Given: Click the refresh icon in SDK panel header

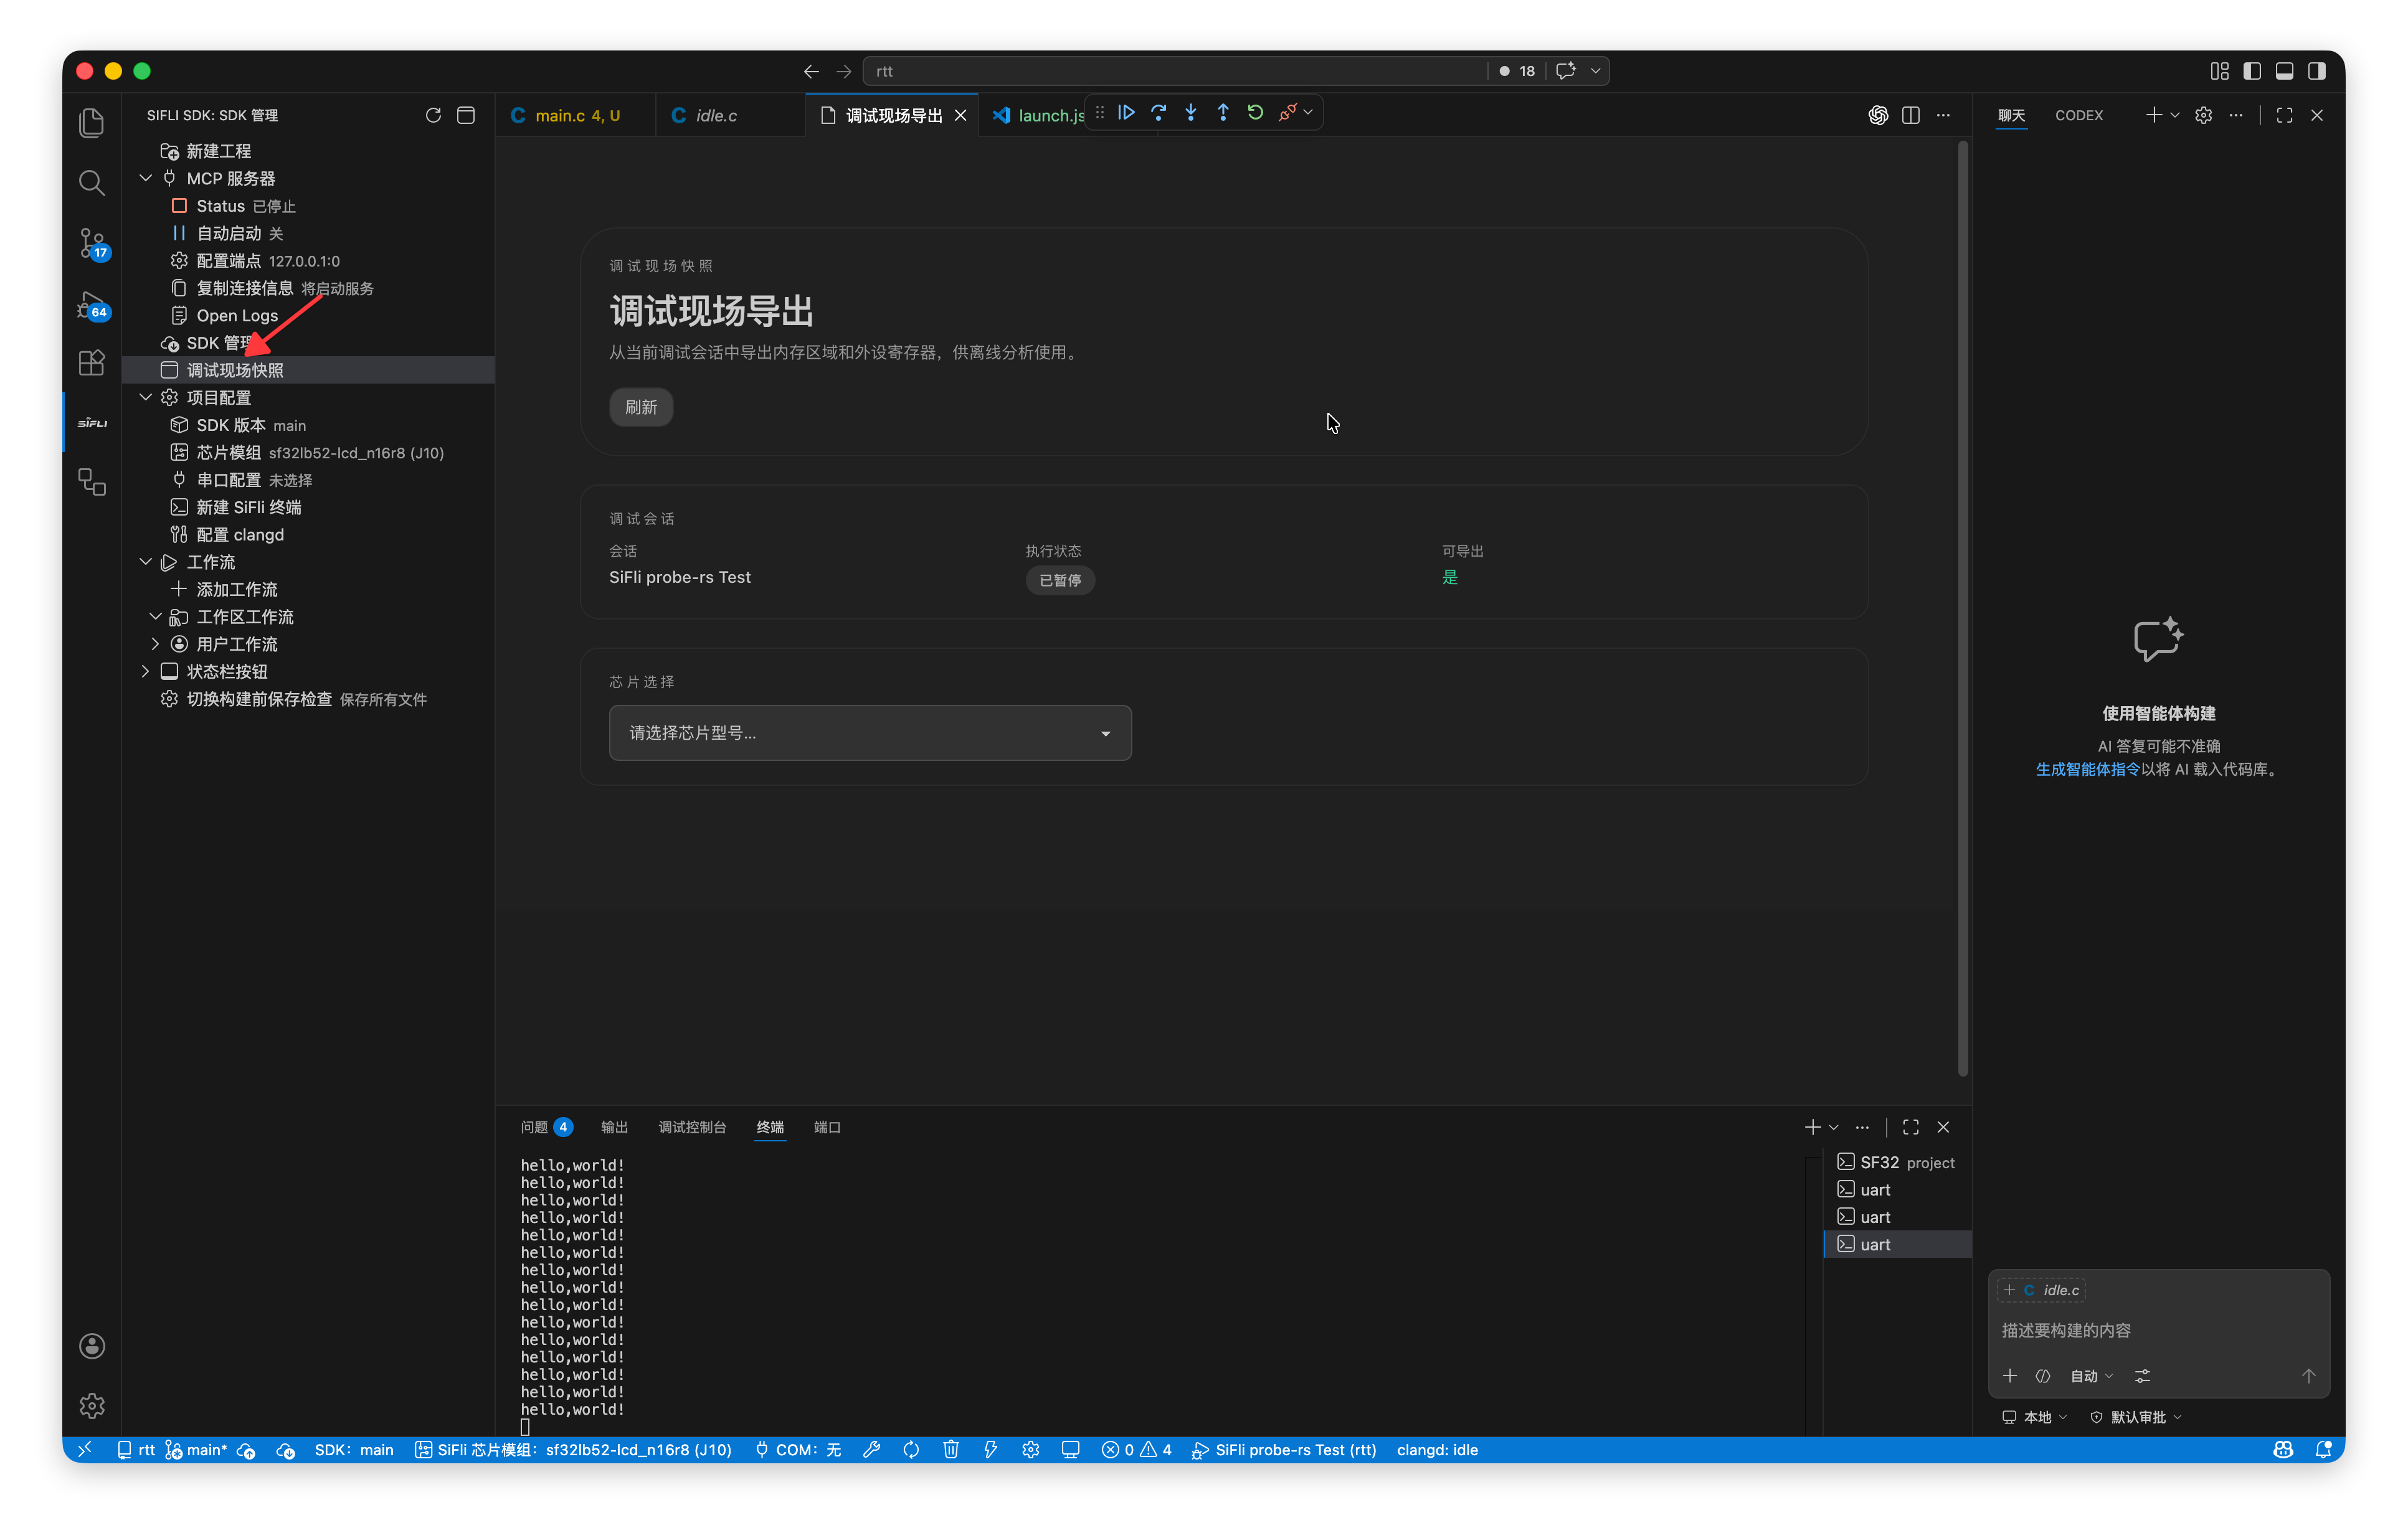Looking at the screenshot, I should pyautogui.click(x=433, y=115).
